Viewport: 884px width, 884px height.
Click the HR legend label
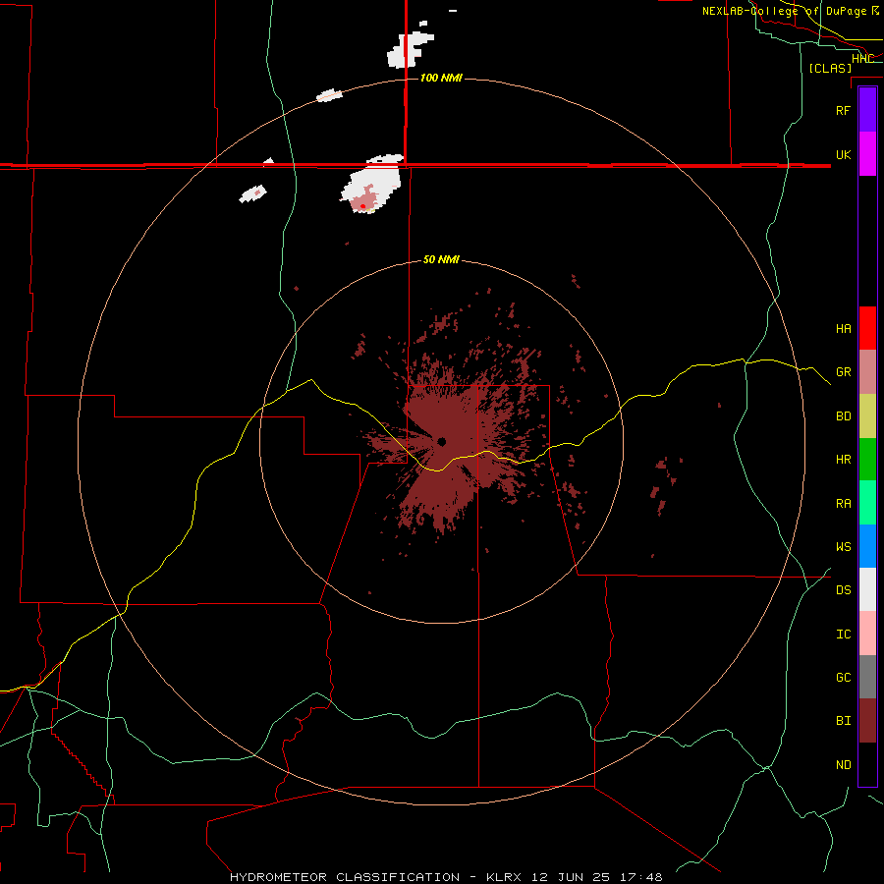coord(843,460)
